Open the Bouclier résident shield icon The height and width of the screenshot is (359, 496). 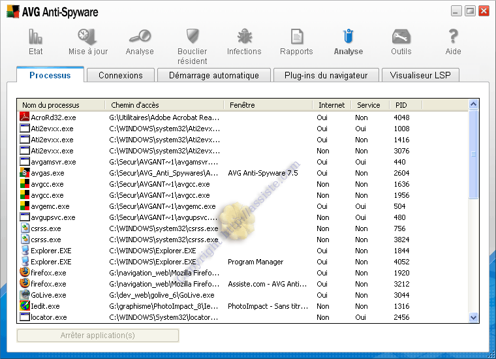193,36
